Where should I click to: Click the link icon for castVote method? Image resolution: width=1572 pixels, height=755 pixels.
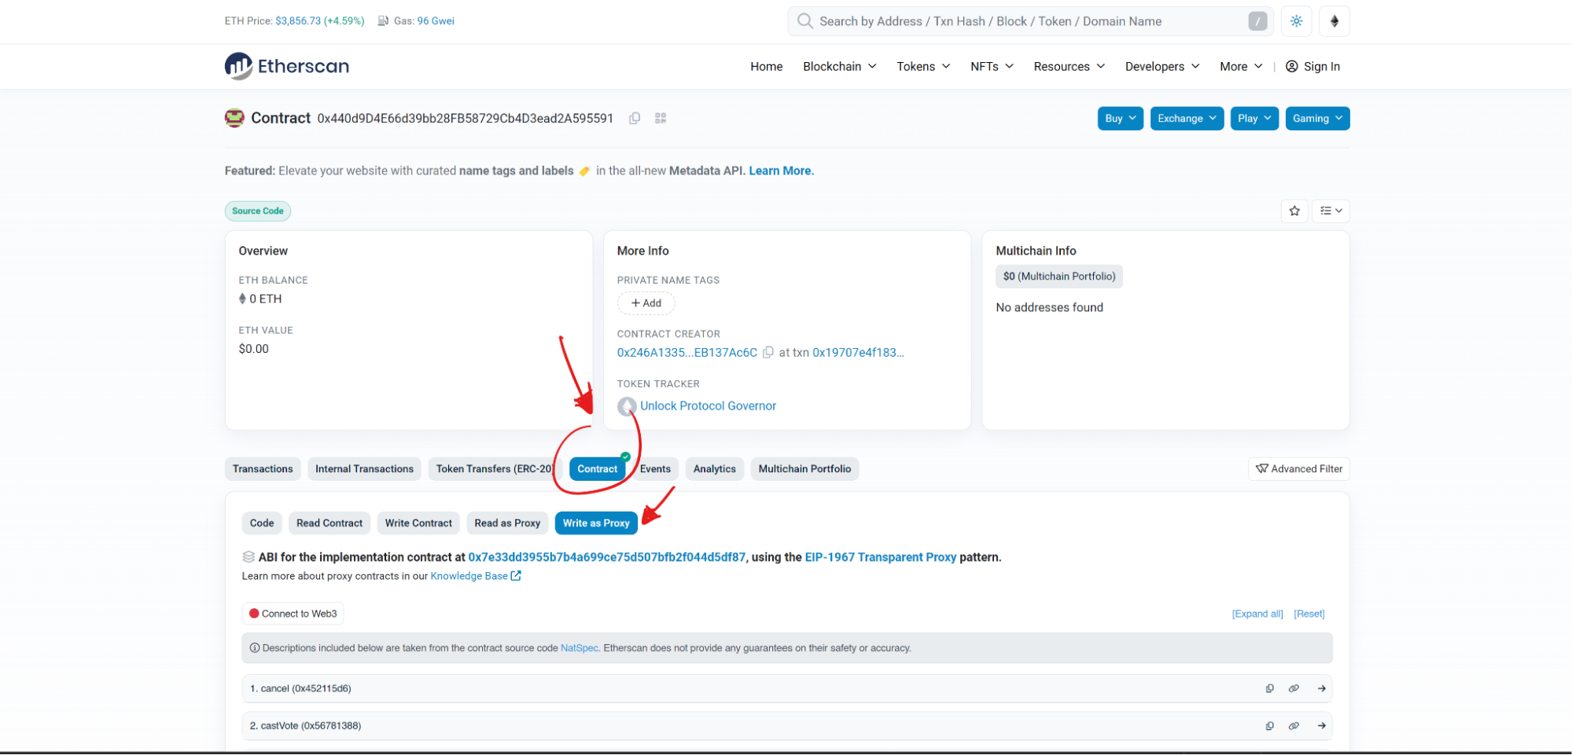[1294, 726]
